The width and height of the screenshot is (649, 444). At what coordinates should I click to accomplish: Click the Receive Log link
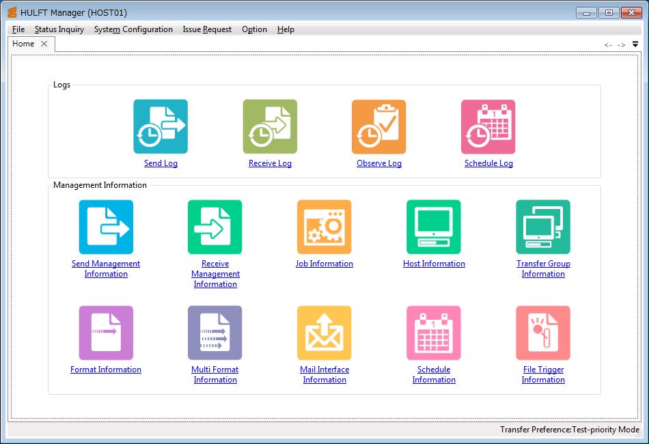(x=270, y=163)
